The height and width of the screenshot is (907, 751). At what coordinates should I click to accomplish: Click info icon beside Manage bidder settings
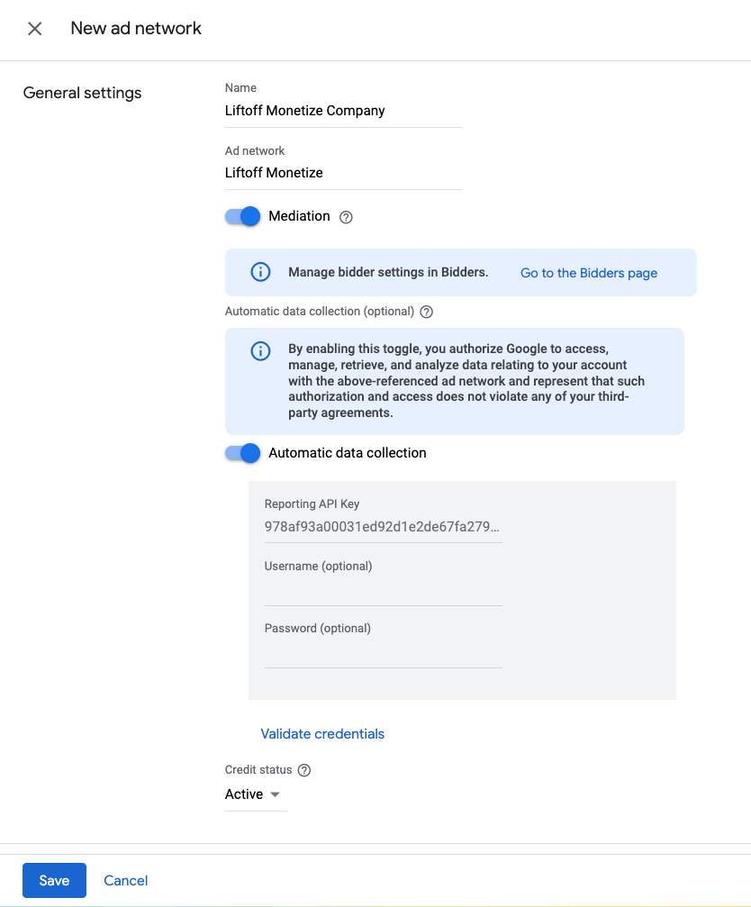point(260,272)
